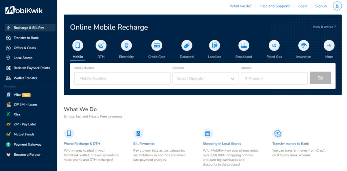
Task: Select the Insurance umbrella icon
Action: point(303,45)
